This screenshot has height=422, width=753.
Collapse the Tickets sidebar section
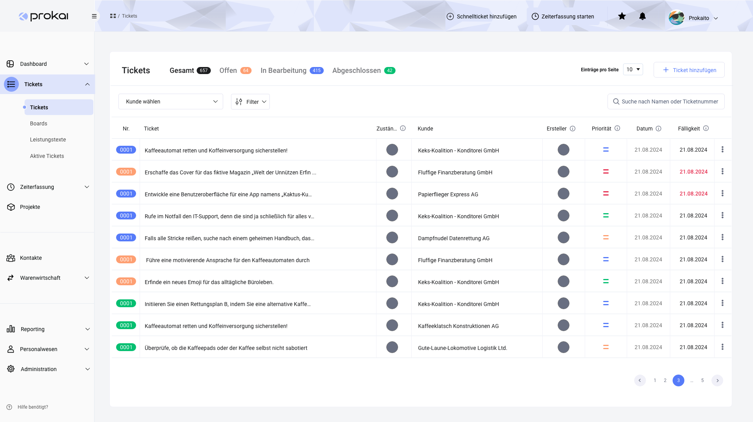(x=87, y=84)
